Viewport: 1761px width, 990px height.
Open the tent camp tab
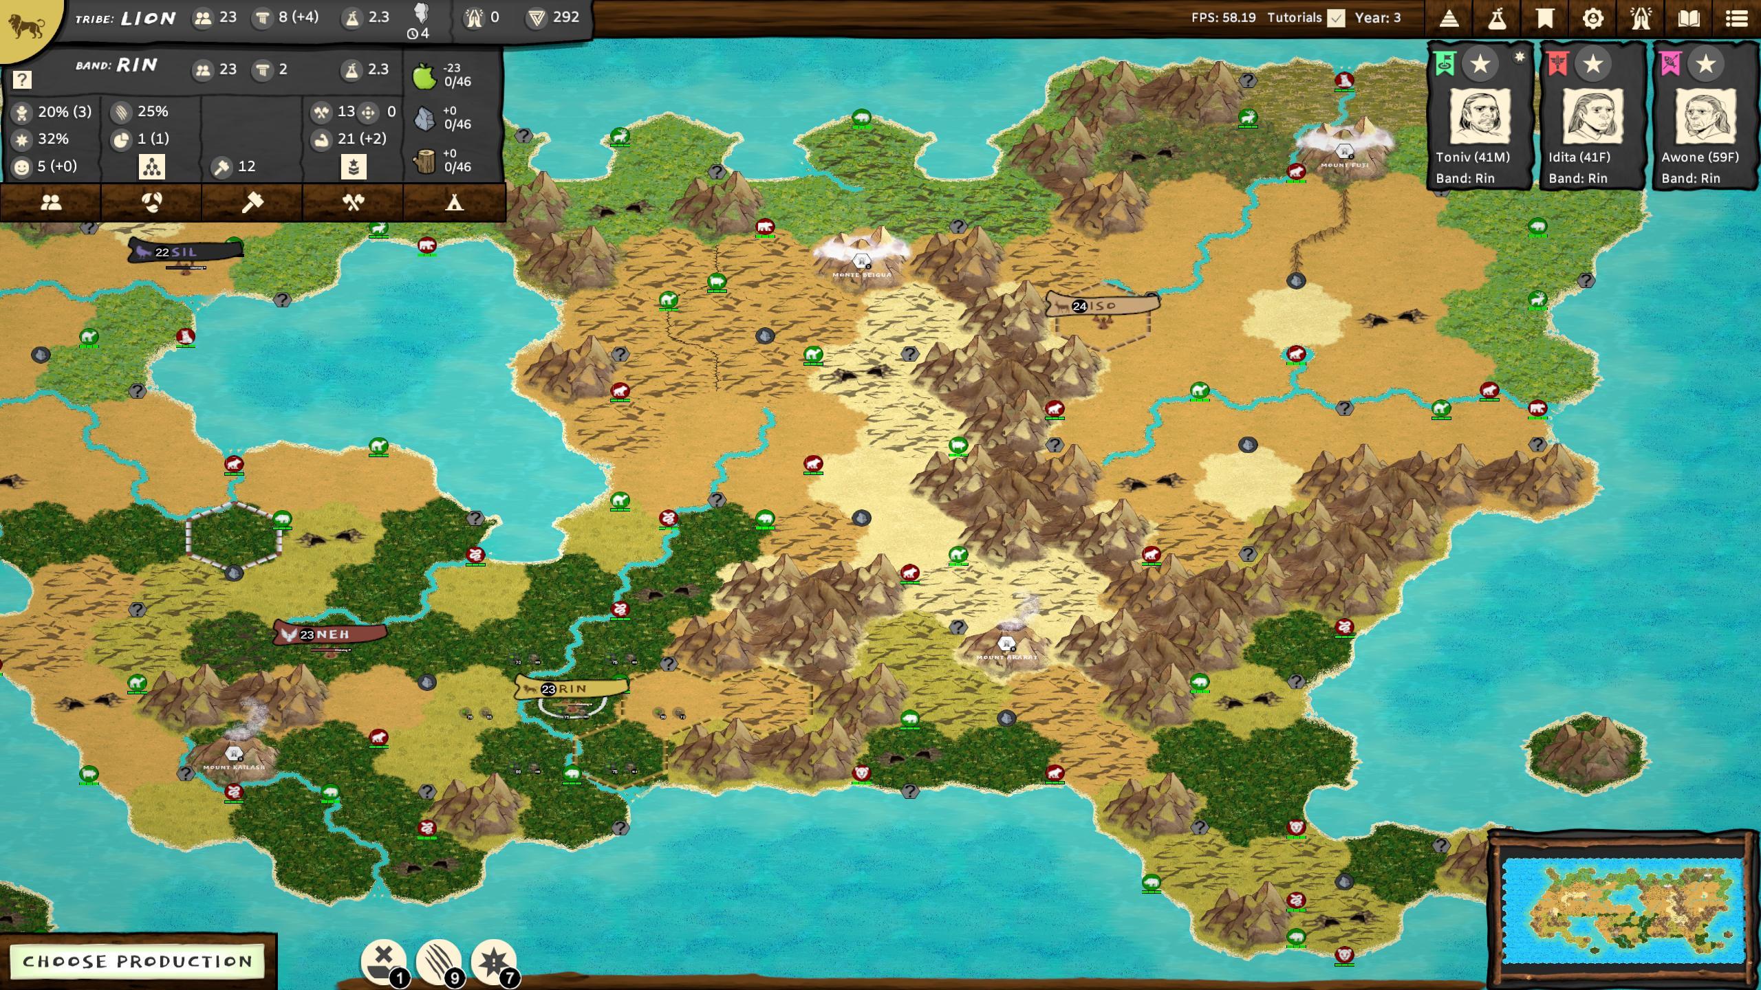[x=454, y=202]
